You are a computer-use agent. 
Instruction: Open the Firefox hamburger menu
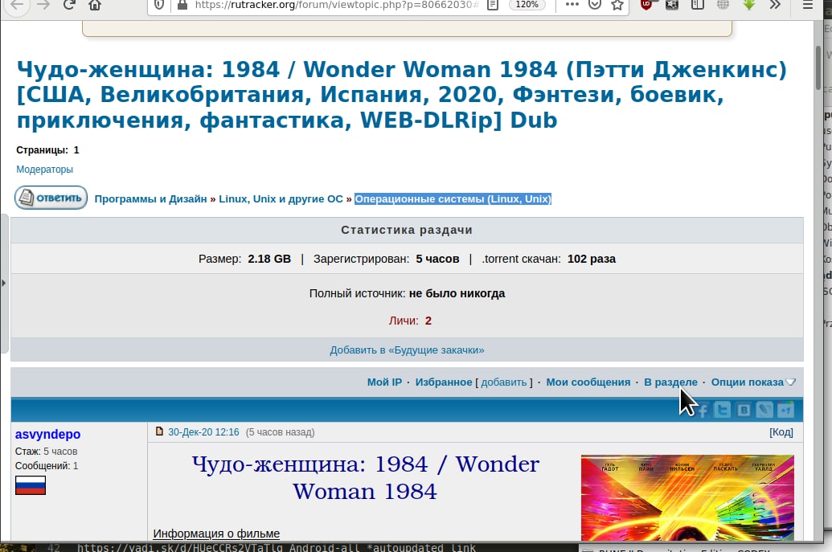click(x=808, y=5)
